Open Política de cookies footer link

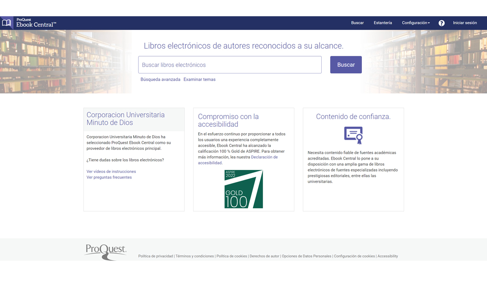[232, 256]
